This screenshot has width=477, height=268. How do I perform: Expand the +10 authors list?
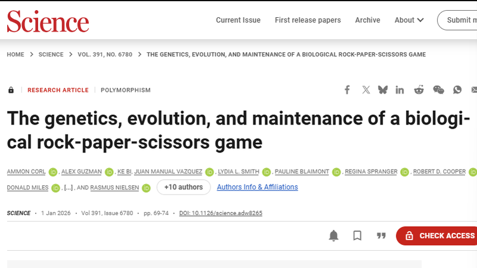(x=183, y=187)
